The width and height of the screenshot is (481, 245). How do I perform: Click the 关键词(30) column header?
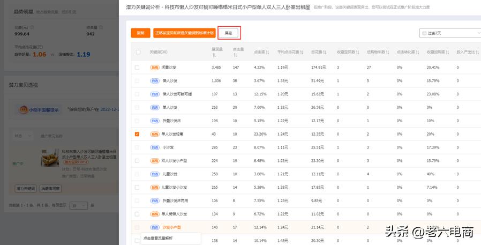[x=159, y=52]
